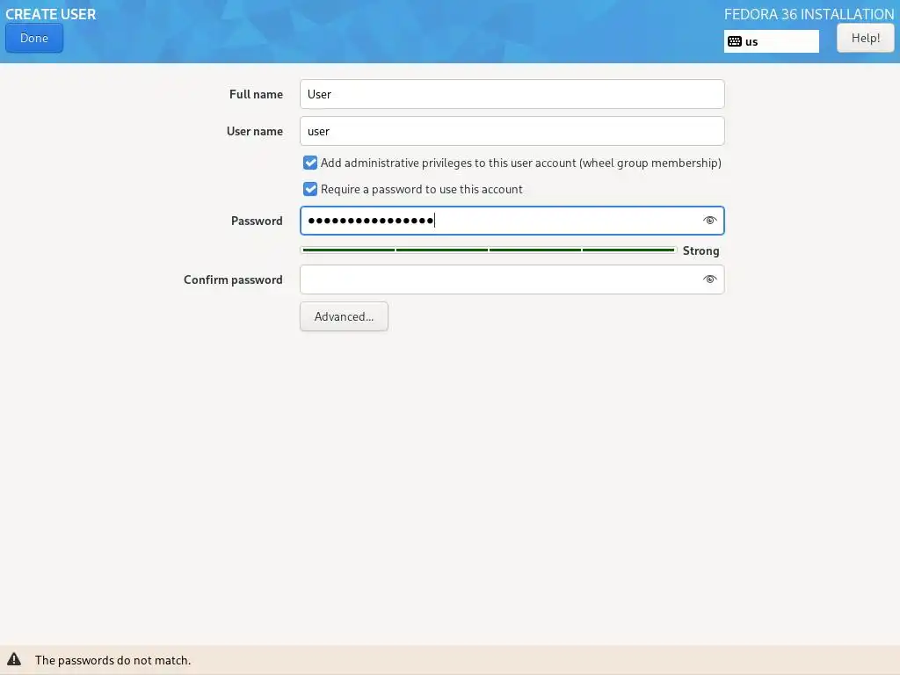This screenshot has width=900, height=675.
Task: Click the keyboard icon beside us
Action: point(734,41)
